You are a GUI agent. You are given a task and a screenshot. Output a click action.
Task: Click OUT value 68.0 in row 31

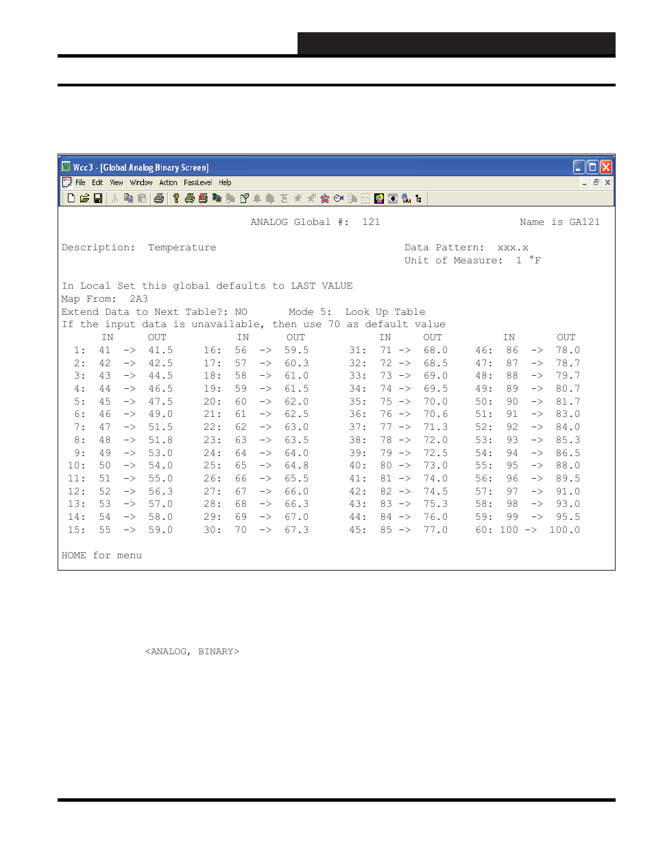435,350
